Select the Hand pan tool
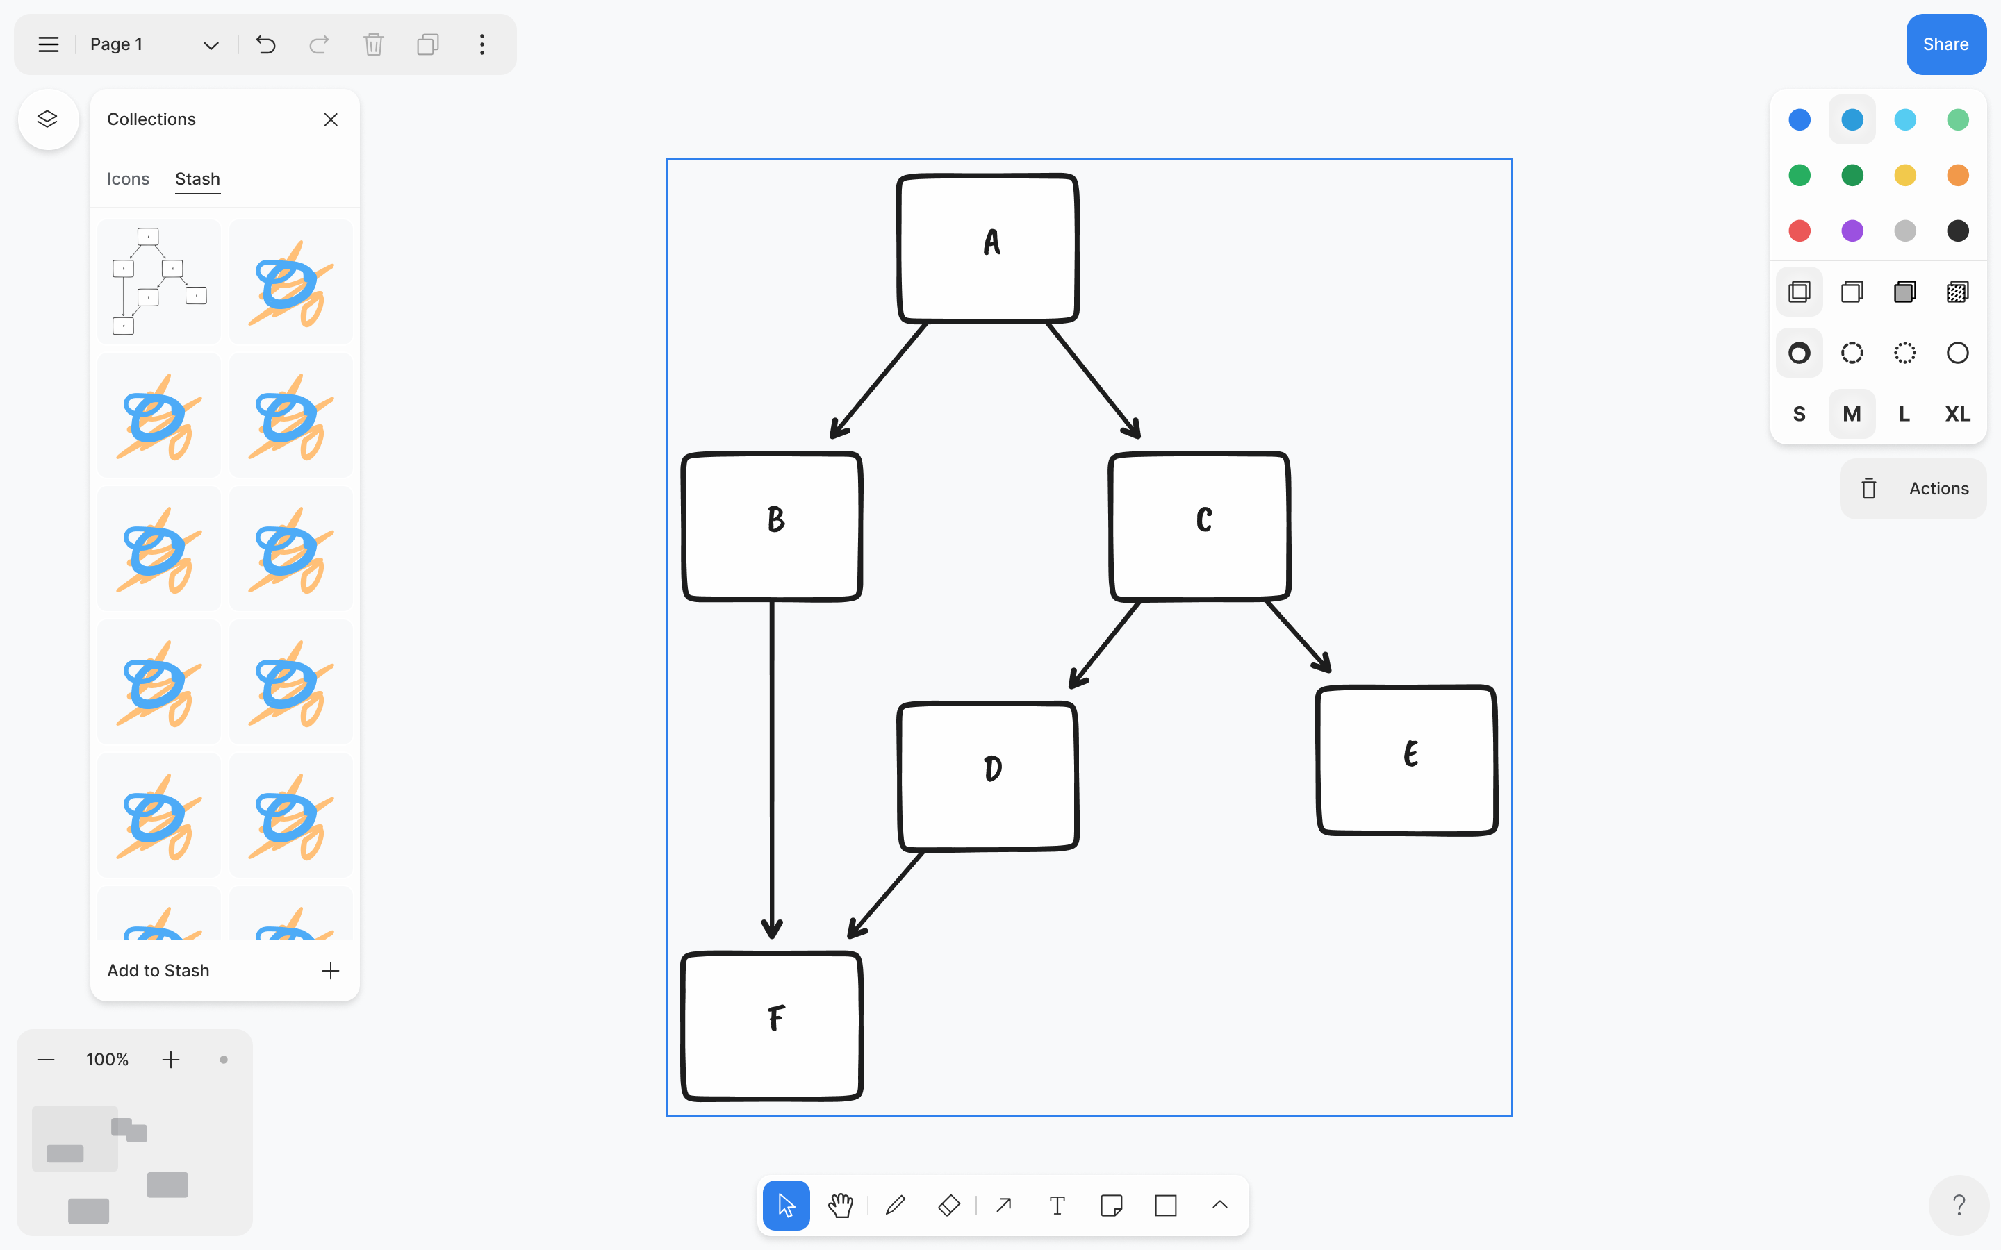 click(x=840, y=1206)
